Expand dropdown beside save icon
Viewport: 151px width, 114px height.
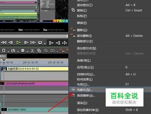[x=27, y=52]
